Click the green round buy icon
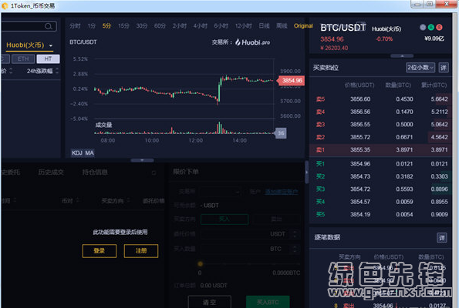This screenshot has width=459, height=308. [431, 28]
